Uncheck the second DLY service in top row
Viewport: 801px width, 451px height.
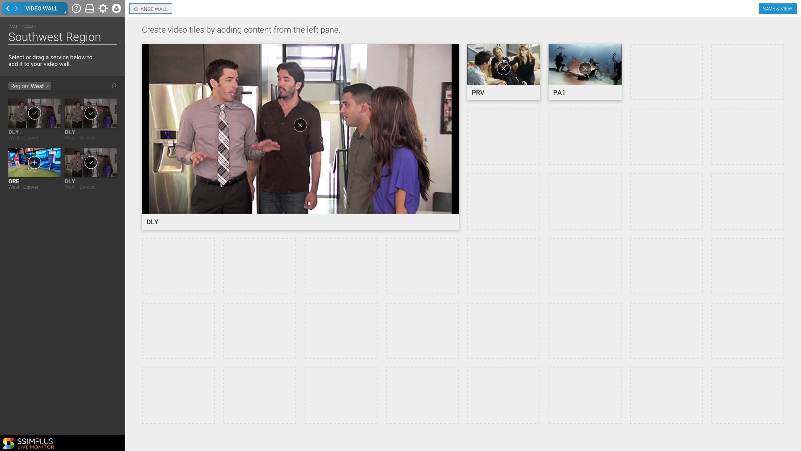click(x=91, y=113)
